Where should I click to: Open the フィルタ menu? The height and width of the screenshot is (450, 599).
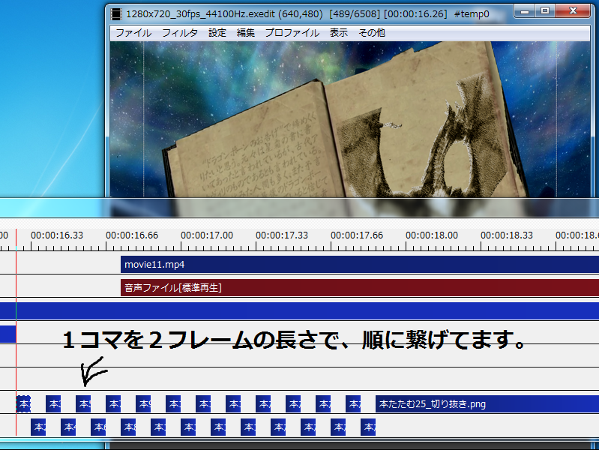click(180, 33)
